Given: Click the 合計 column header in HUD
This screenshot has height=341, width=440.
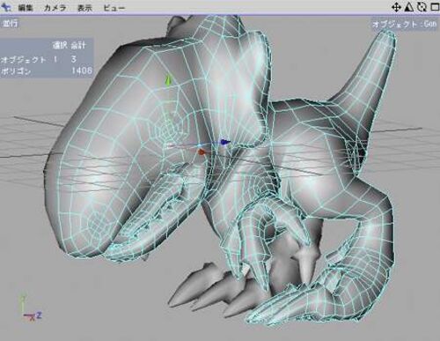Looking at the screenshot, I should coord(78,46).
